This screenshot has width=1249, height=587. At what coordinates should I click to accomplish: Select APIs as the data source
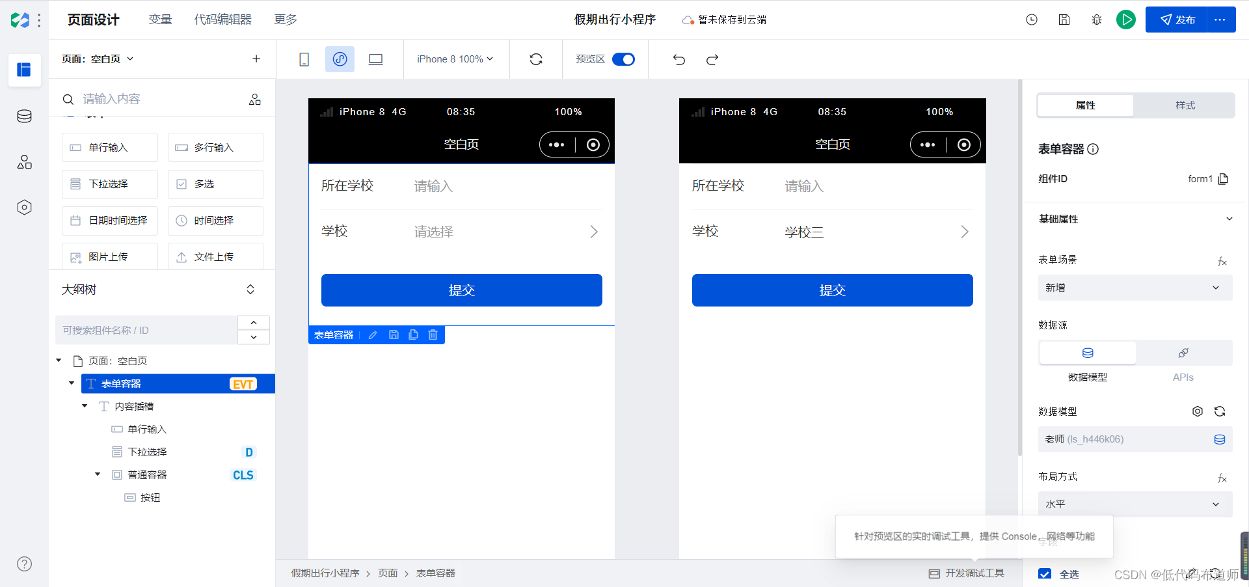pyautogui.click(x=1183, y=353)
